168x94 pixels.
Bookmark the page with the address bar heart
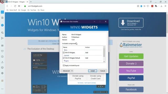click(148, 6)
